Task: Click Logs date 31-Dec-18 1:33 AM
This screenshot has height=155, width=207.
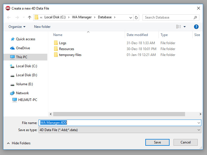Action: coord(141,43)
